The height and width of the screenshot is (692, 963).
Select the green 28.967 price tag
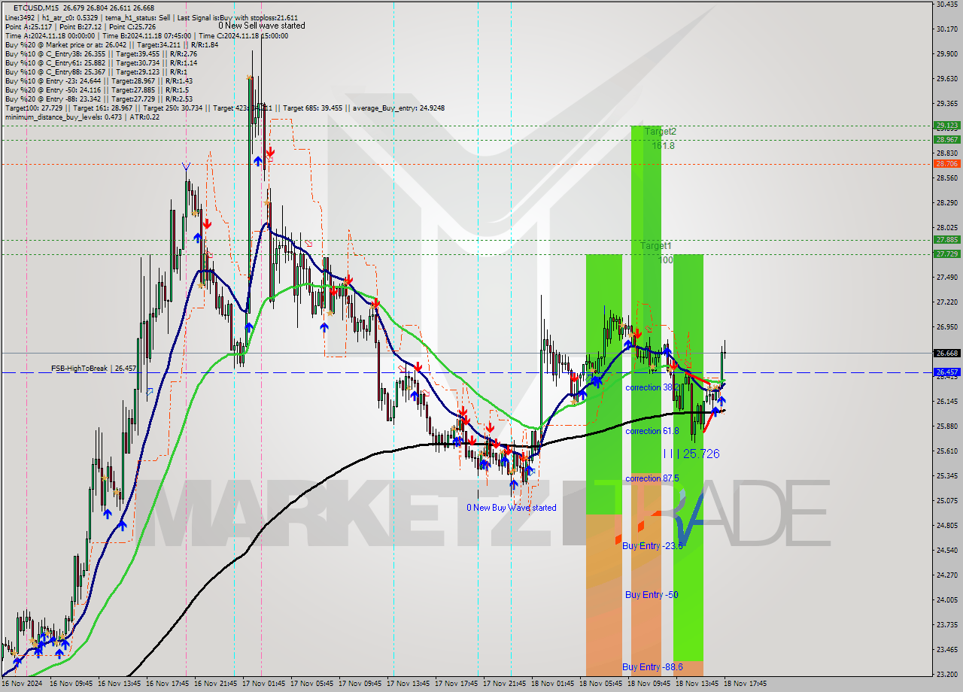point(946,139)
